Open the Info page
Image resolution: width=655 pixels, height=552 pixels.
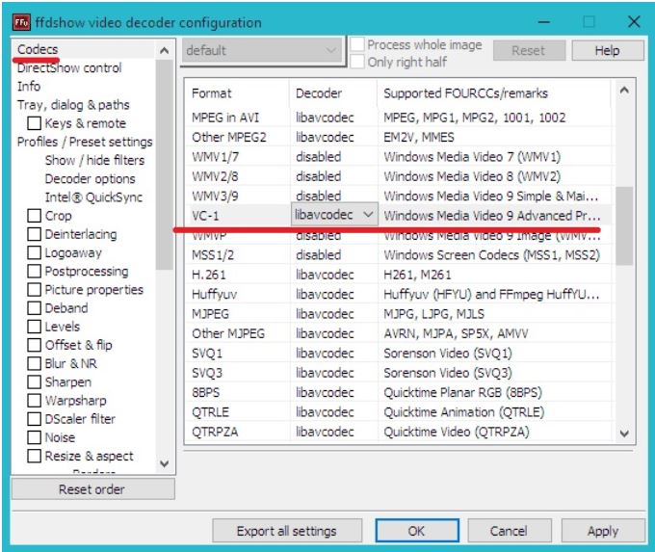click(29, 86)
